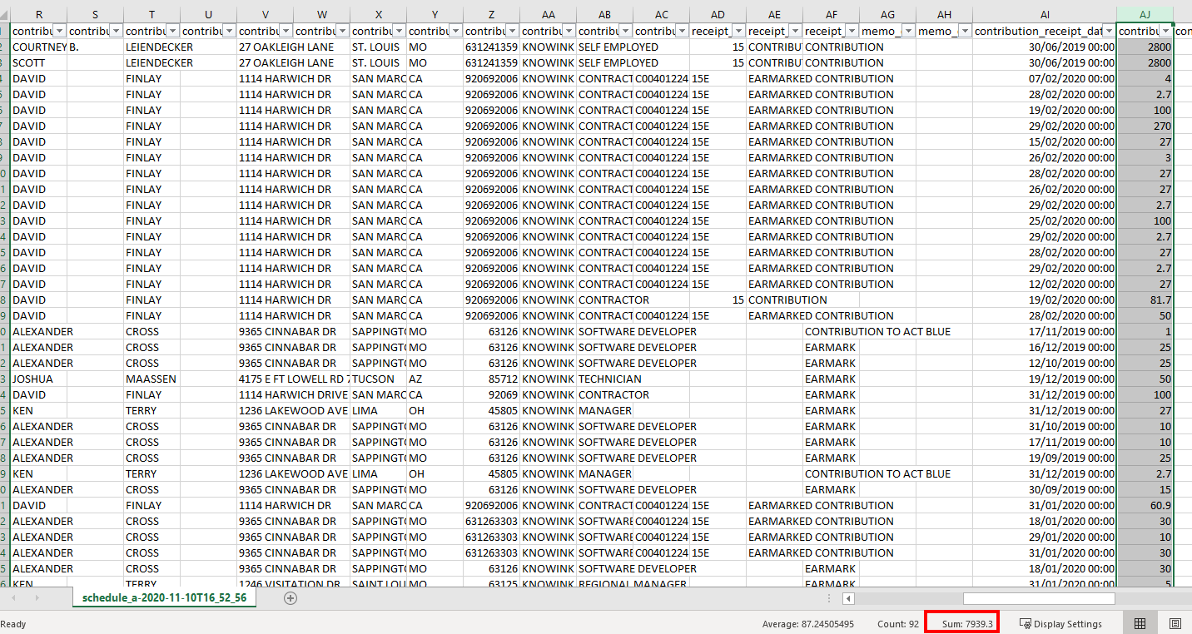The image size is (1192, 634).
Task: Click the next sheet navigation arrow
Action: pyautogui.click(x=37, y=597)
